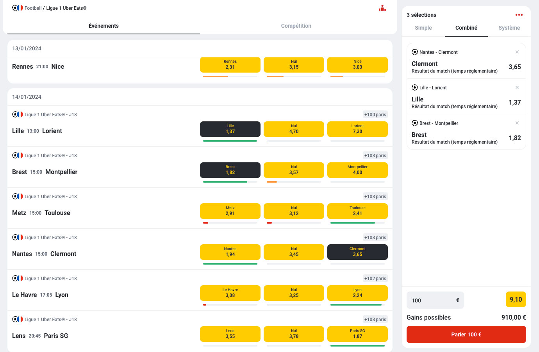Deselect the Lille 1,37 odds
Screen dimensions: 539x352
tap(230, 129)
